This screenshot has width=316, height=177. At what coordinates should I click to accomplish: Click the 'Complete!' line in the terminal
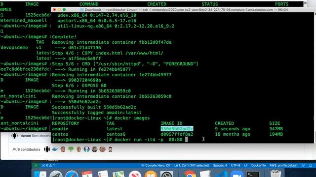pyautogui.click(x=64, y=37)
